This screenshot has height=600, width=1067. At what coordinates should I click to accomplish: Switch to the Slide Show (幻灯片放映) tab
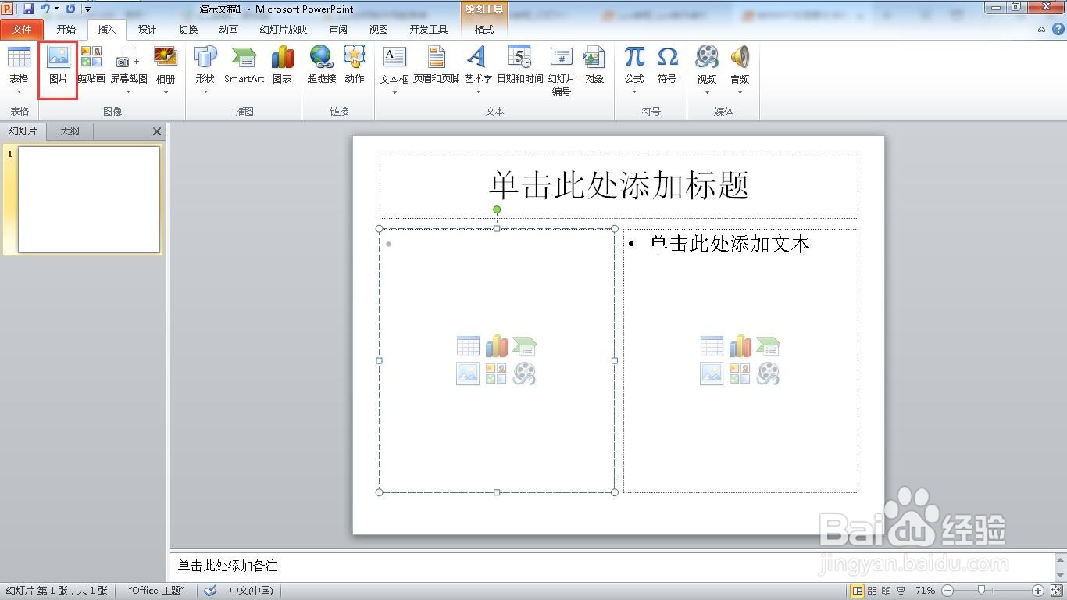point(283,30)
